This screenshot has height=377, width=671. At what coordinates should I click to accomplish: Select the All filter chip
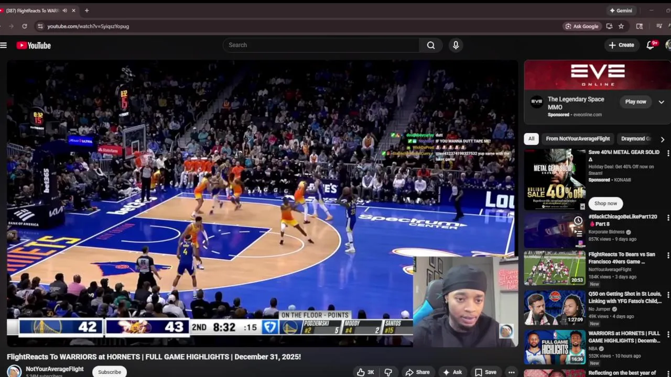click(x=531, y=139)
